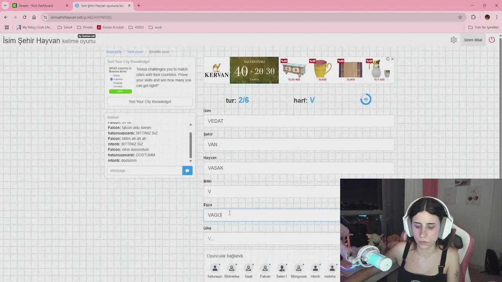
Task: Open the Sims4 bookmark folder
Action: (x=65, y=27)
